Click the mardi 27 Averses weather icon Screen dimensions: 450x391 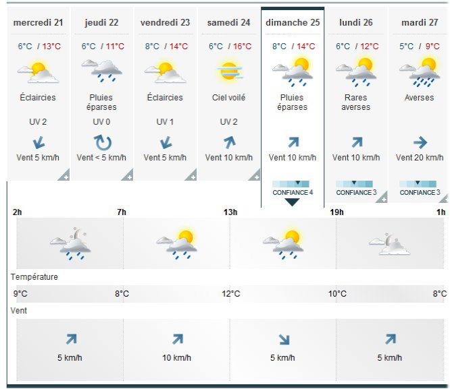(420, 72)
